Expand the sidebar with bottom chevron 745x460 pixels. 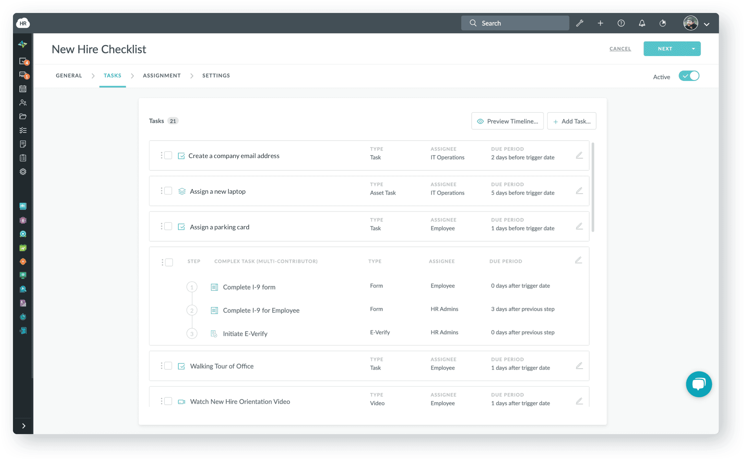point(23,426)
